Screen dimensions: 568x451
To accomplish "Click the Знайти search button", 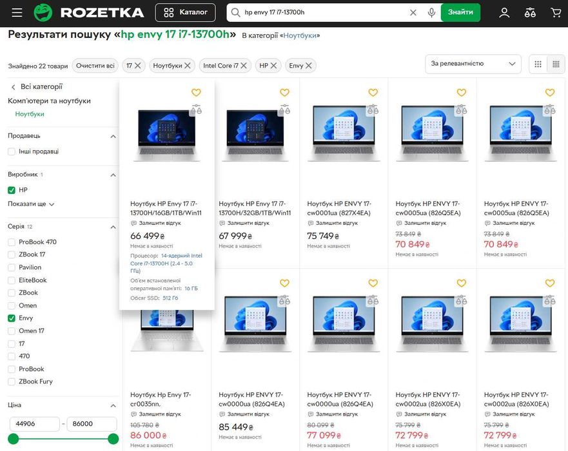I will [x=460, y=13].
